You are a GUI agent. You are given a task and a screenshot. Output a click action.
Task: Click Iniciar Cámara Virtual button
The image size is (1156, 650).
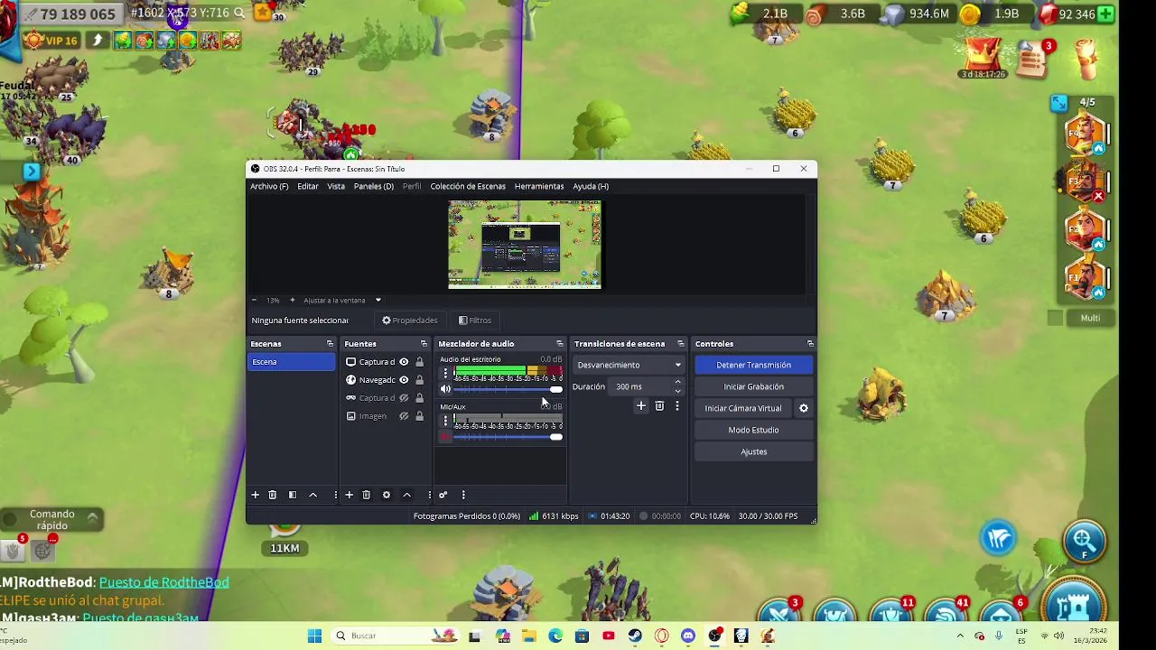click(743, 408)
